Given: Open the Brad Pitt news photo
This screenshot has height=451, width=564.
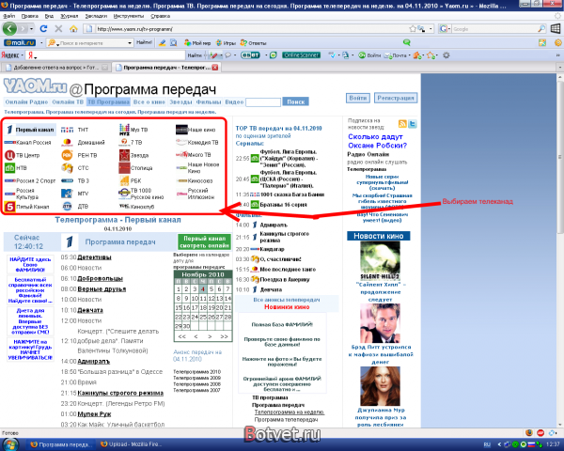Looking at the screenshot, I should [x=380, y=323].
